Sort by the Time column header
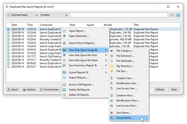187x124 pixels. (32, 25)
